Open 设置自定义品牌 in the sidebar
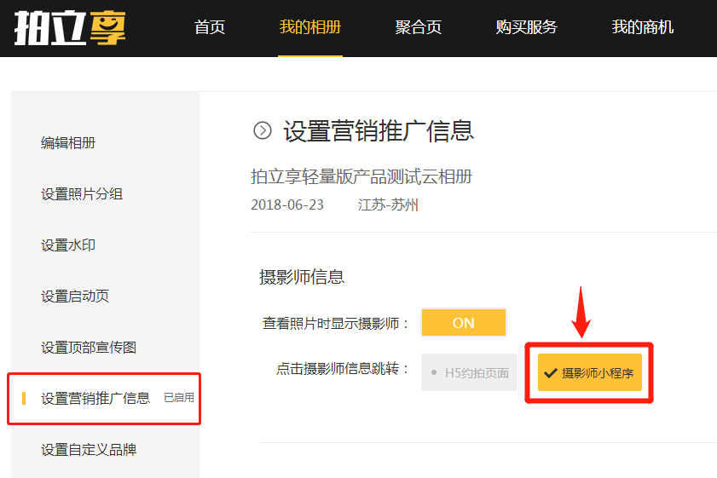 [x=89, y=450]
